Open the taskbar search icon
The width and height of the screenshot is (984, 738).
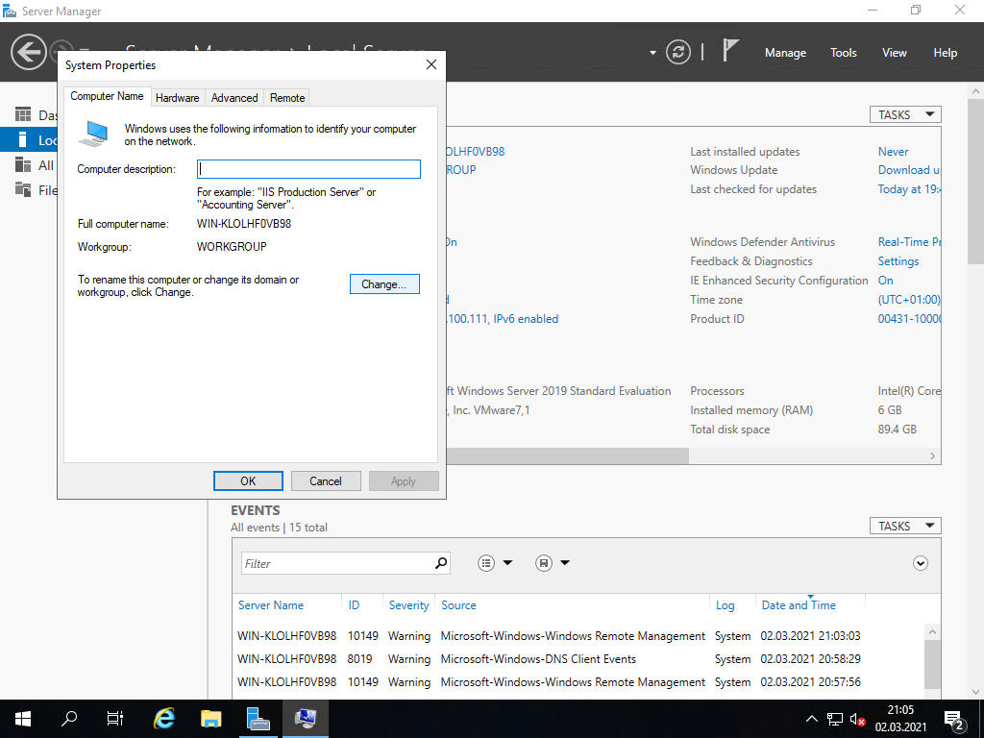coord(69,718)
